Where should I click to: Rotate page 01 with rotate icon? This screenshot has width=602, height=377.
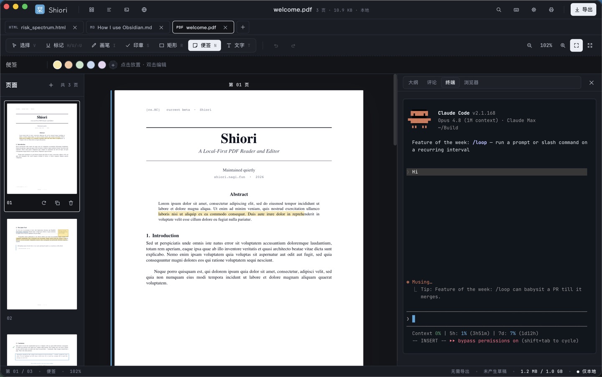[44, 203]
